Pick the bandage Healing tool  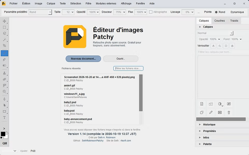pyautogui.click(x=4, y=79)
